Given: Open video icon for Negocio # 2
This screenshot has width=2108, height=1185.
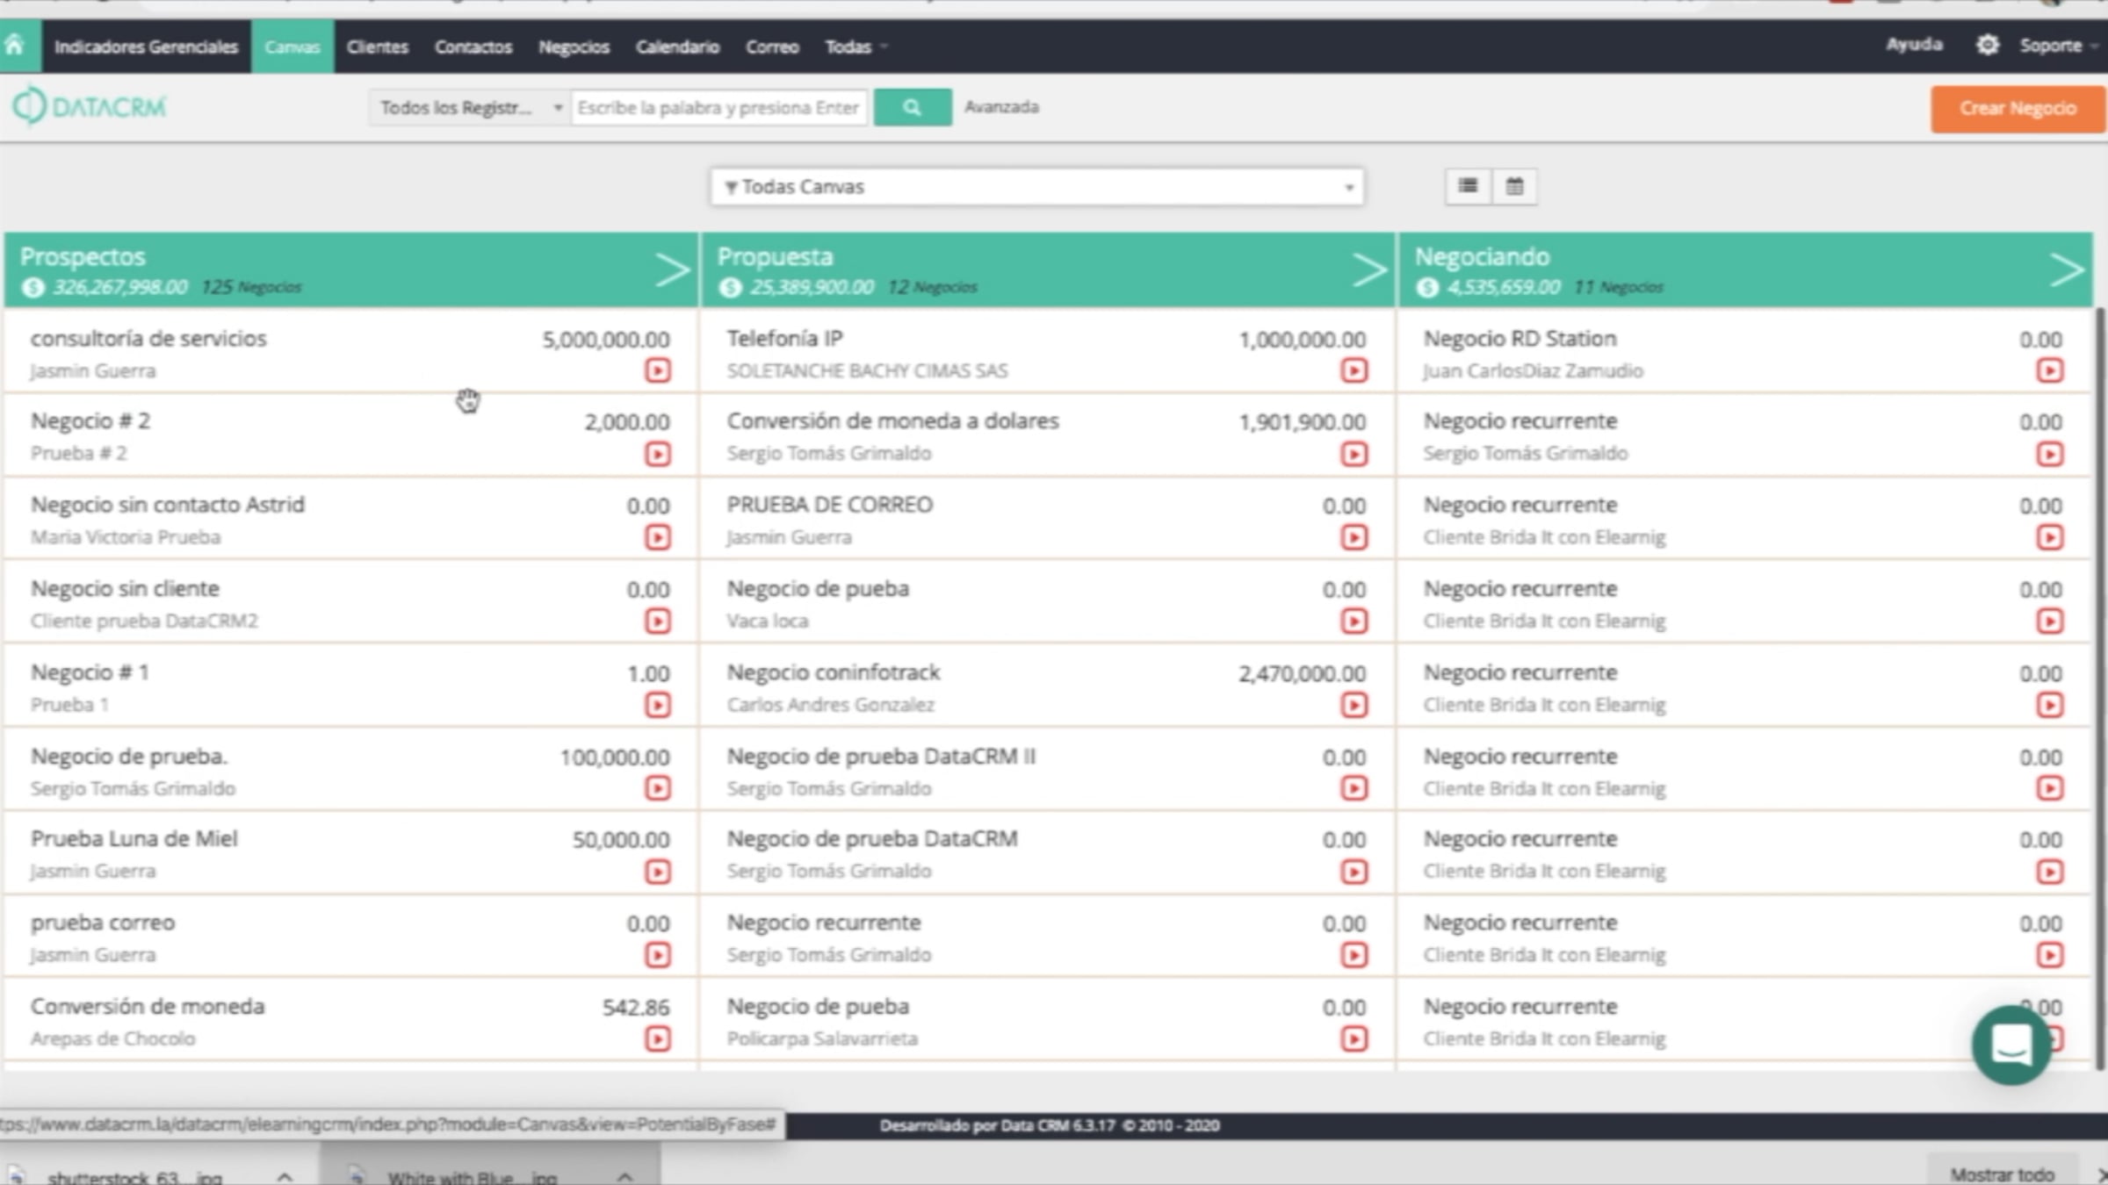Looking at the screenshot, I should tap(658, 454).
